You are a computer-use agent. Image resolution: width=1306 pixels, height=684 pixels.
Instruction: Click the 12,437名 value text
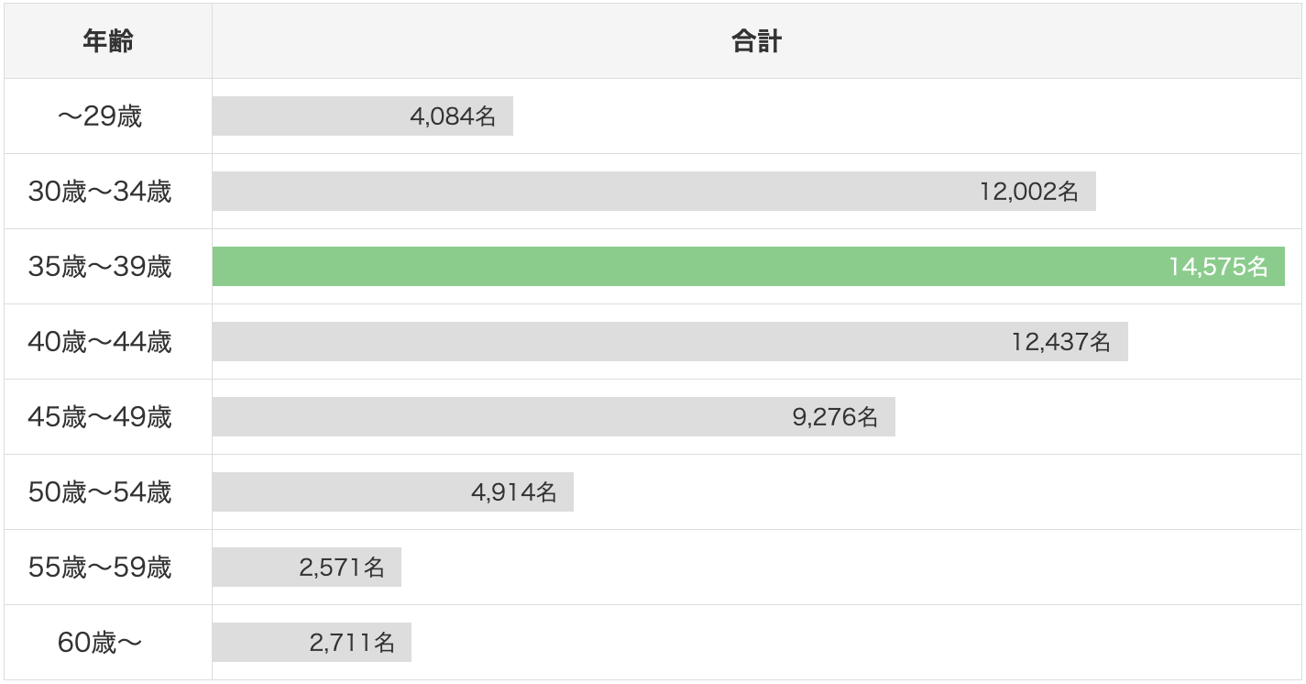coord(1060,342)
